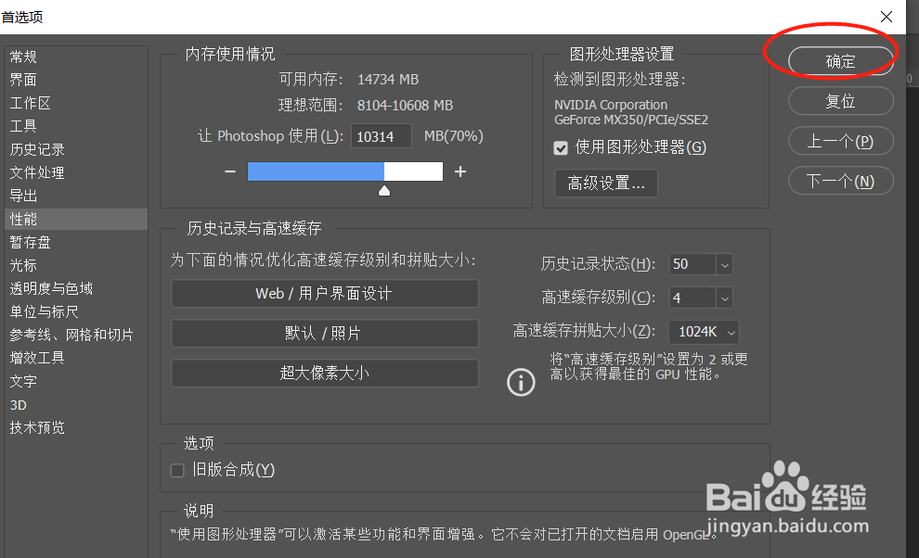919x558 pixels.
Task: Open the 历史记录状态 dropdown arrow
Action: (724, 265)
